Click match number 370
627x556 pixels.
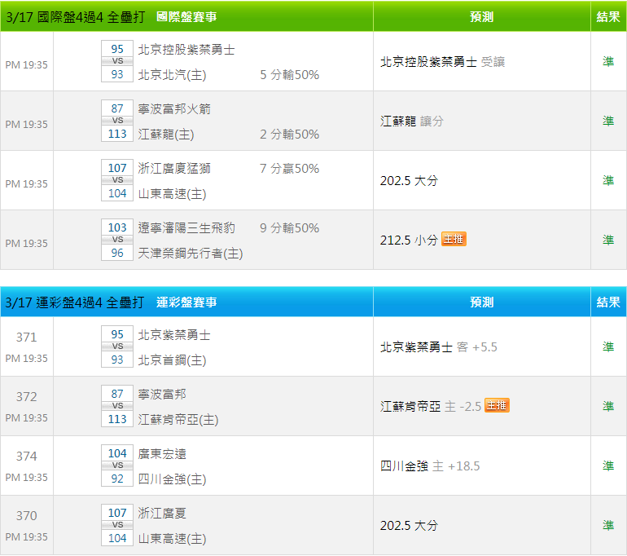[26, 515]
